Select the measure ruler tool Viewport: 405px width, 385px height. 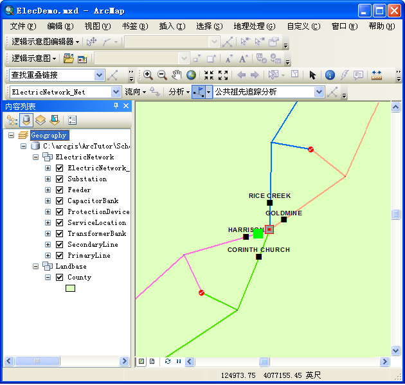click(x=377, y=75)
